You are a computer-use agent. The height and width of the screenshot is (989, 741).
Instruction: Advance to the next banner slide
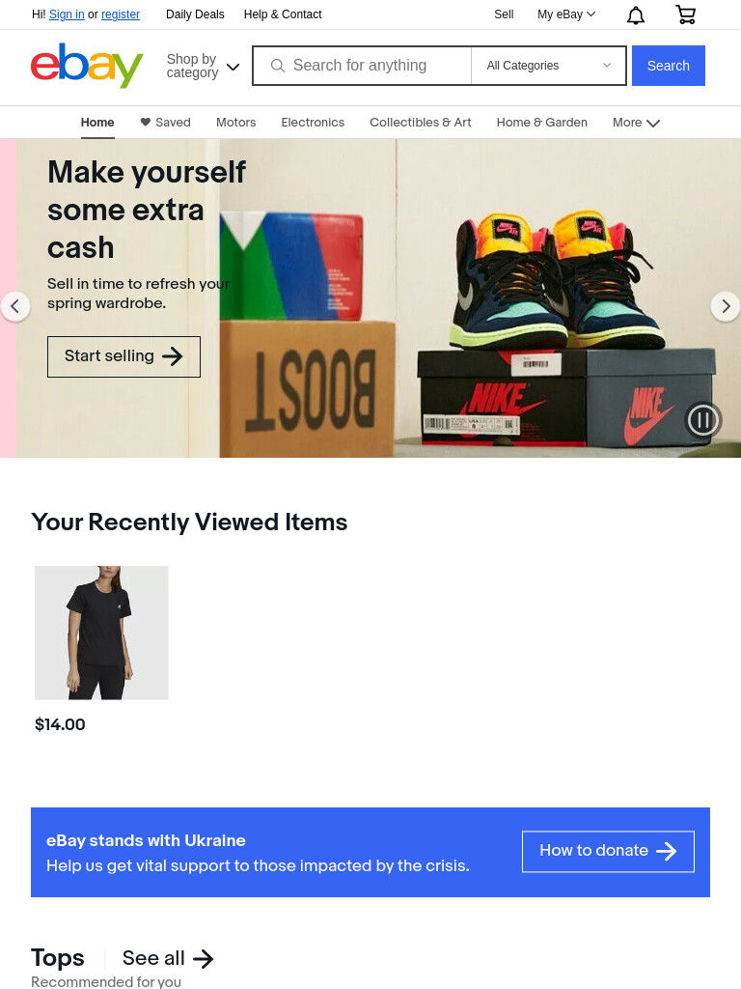click(726, 306)
